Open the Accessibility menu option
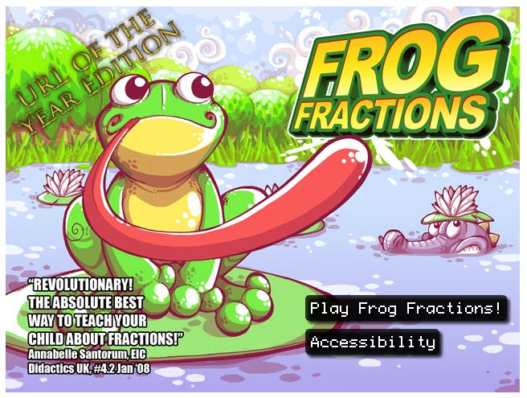 [x=373, y=343]
